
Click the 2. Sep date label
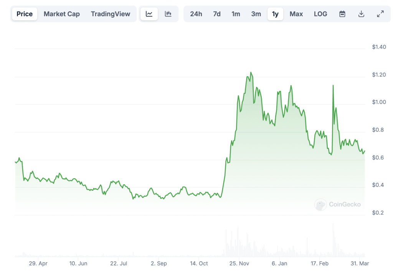[159, 263]
